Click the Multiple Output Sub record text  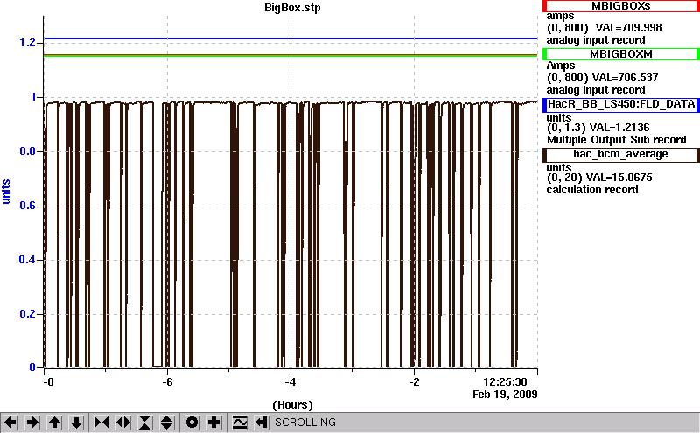click(617, 140)
